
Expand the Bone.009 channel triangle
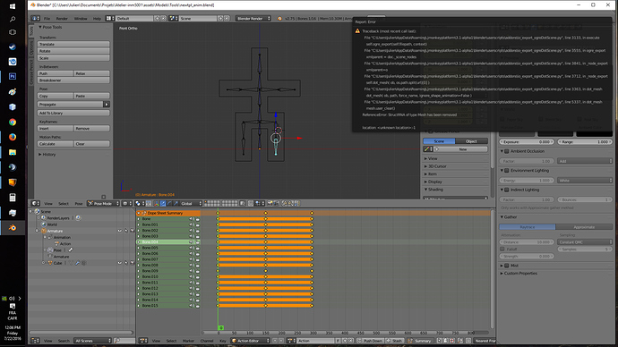click(139, 271)
